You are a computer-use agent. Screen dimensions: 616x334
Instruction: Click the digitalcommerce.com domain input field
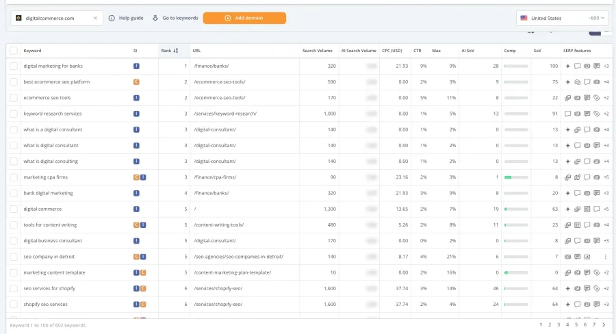(57, 18)
